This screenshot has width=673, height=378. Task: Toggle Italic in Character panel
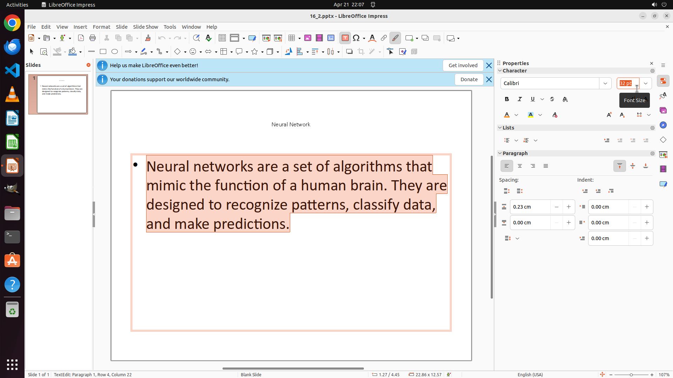click(x=520, y=99)
